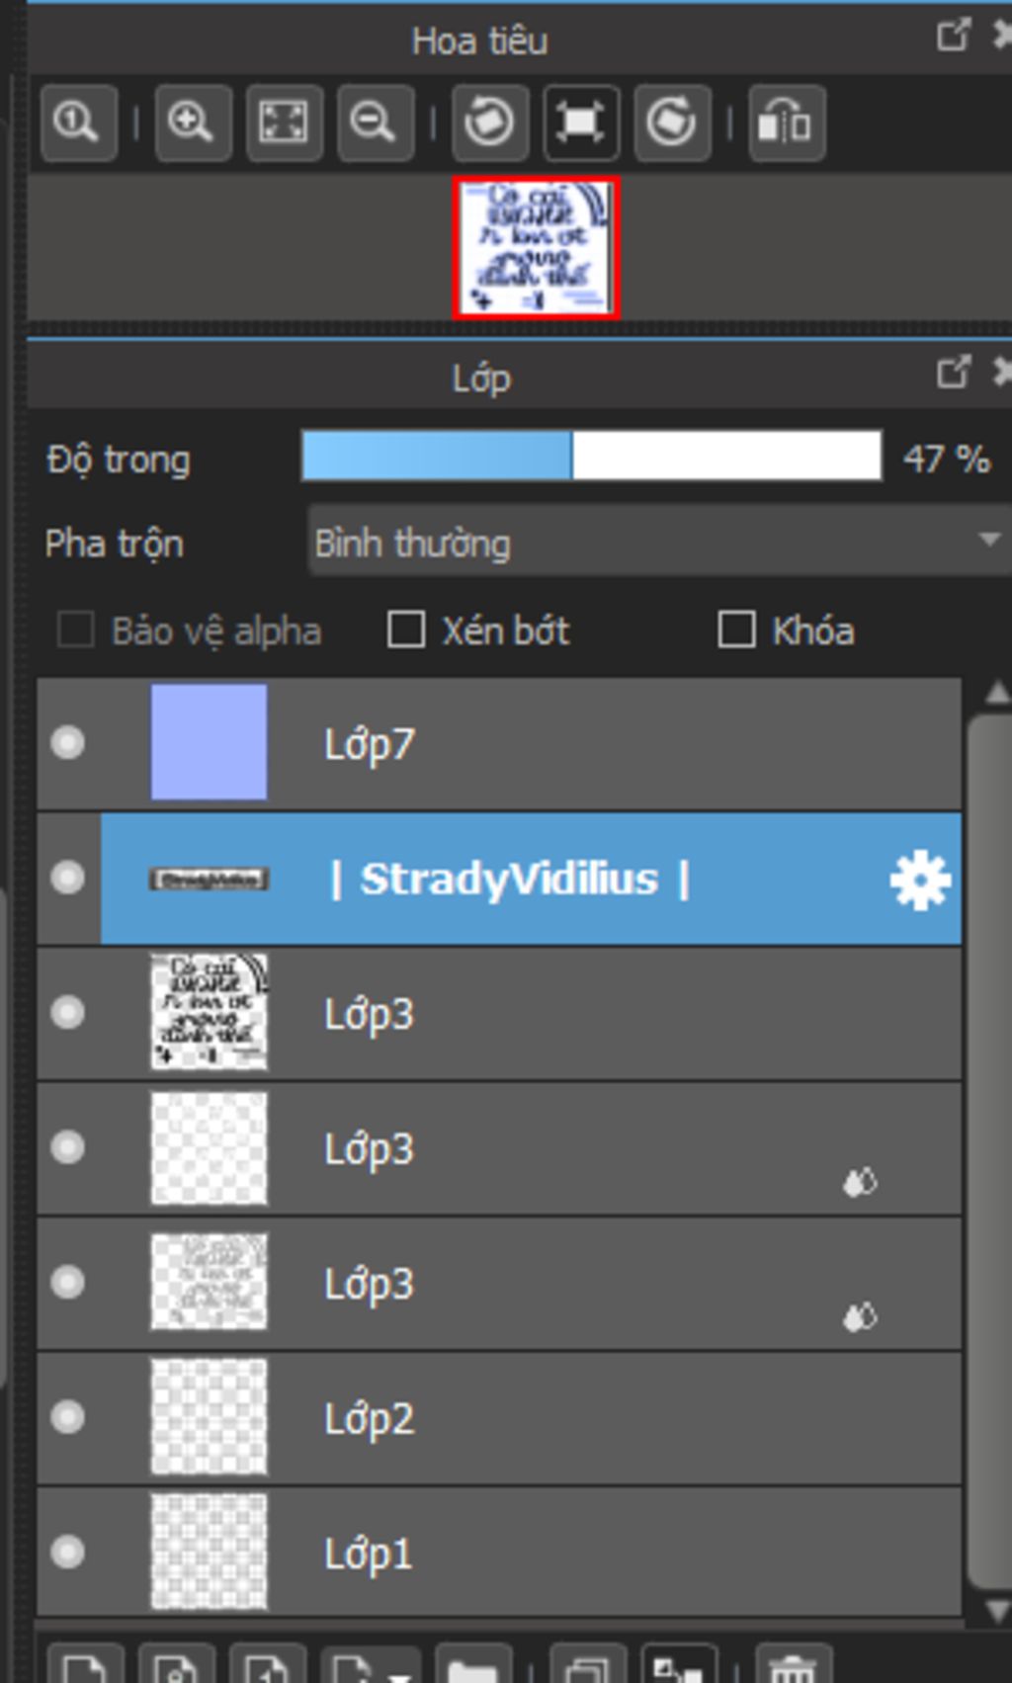
Task: Select the Lớp1 layer
Action: 499,1553
